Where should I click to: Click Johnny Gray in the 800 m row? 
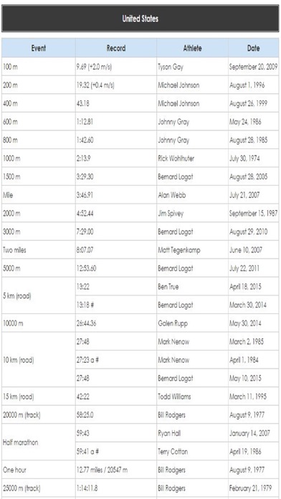pos(173,141)
